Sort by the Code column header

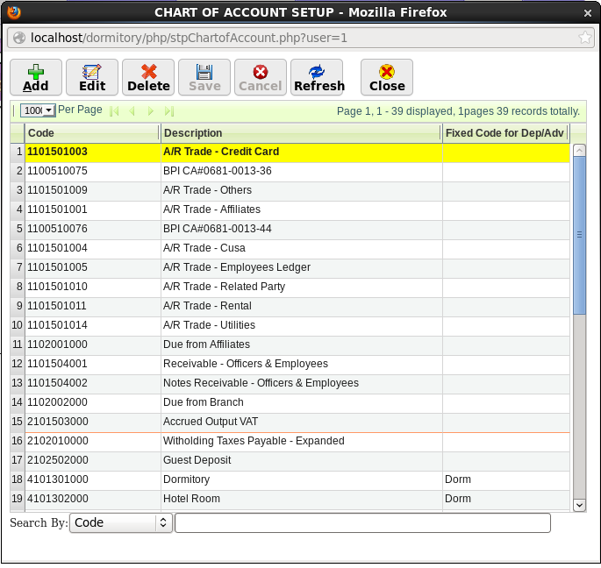click(x=92, y=133)
